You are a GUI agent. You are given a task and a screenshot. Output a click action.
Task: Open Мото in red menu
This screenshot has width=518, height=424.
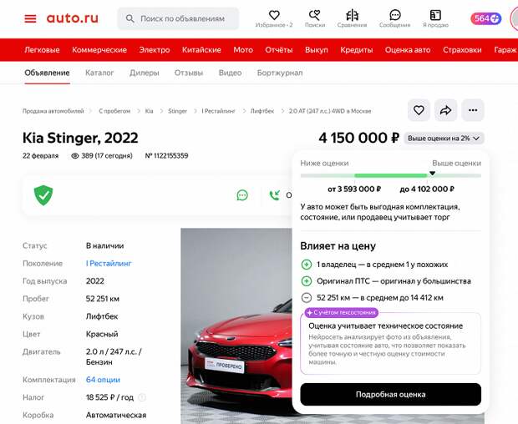tap(243, 50)
